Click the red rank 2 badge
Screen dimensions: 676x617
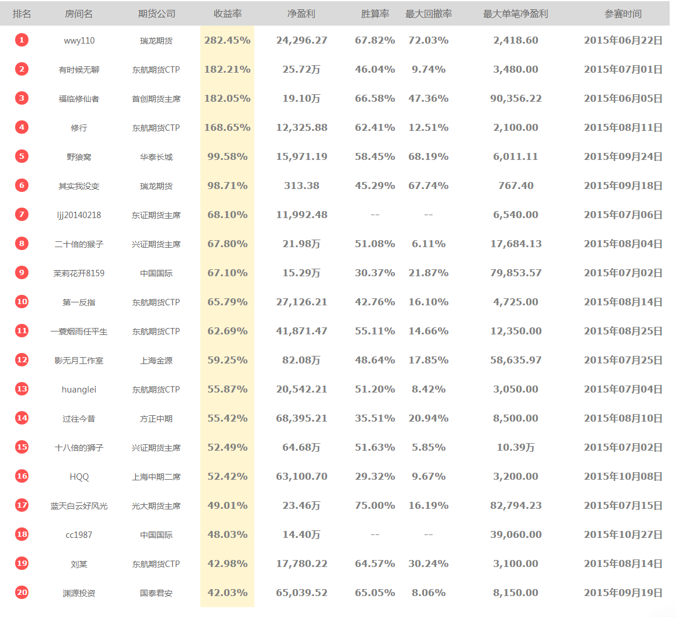pyautogui.click(x=21, y=69)
